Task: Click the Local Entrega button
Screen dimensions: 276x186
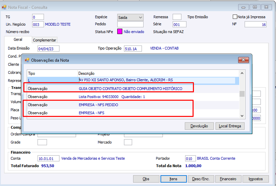Action: tap(230, 126)
